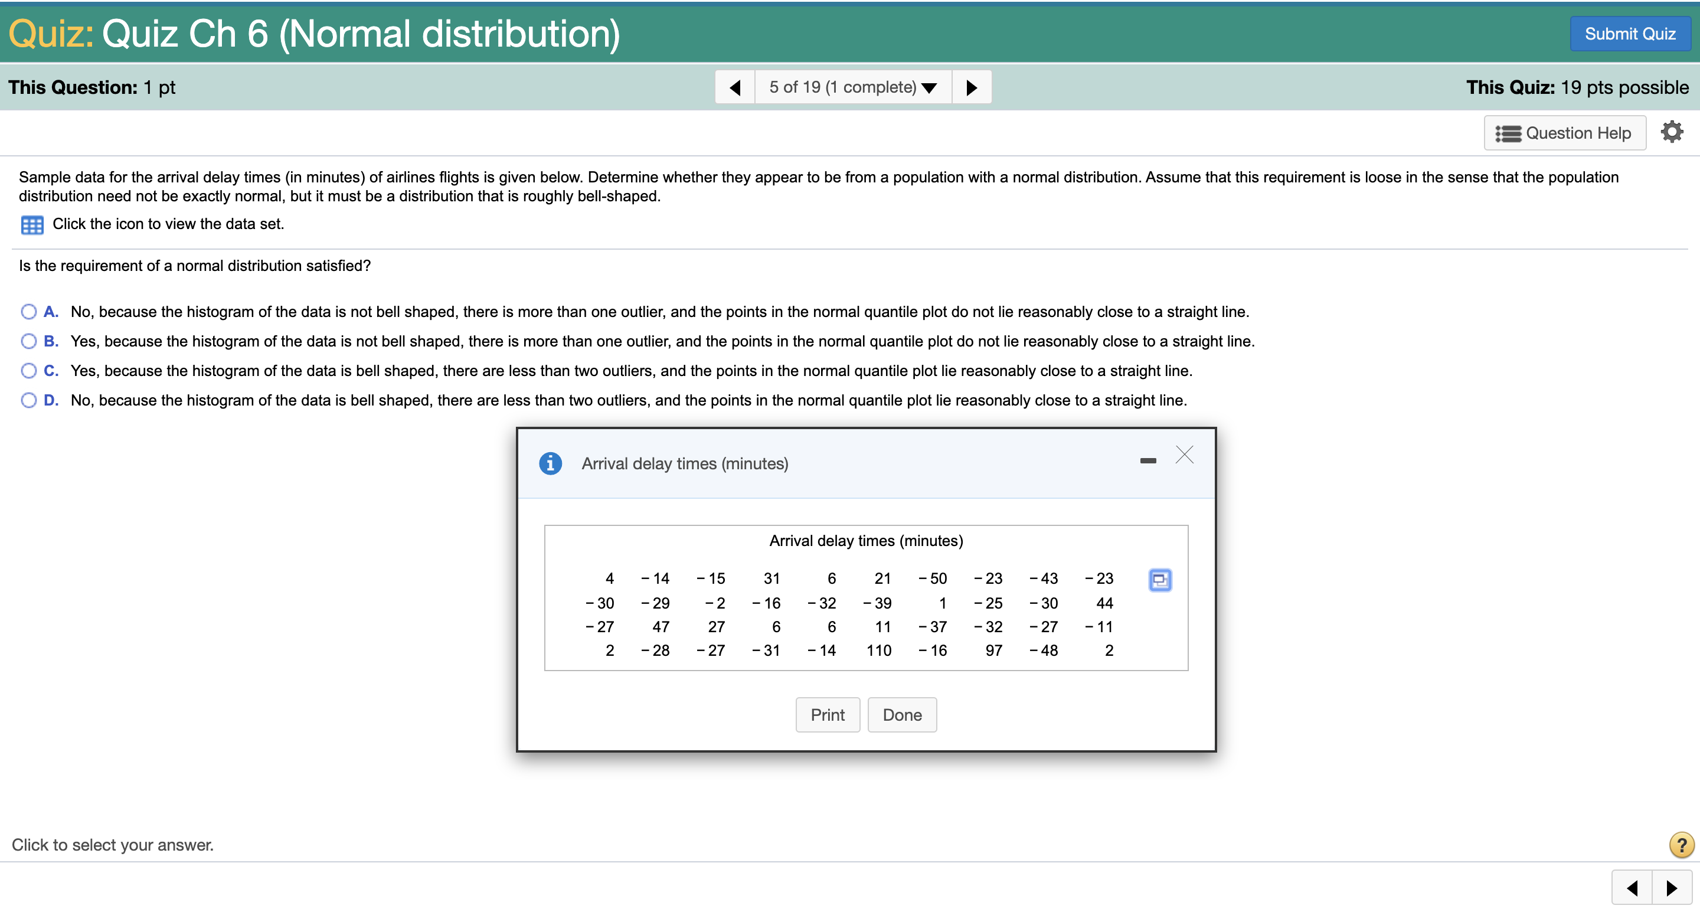The width and height of the screenshot is (1700, 912).
Task: Open the info icon in the dialog header
Action: [x=550, y=463]
